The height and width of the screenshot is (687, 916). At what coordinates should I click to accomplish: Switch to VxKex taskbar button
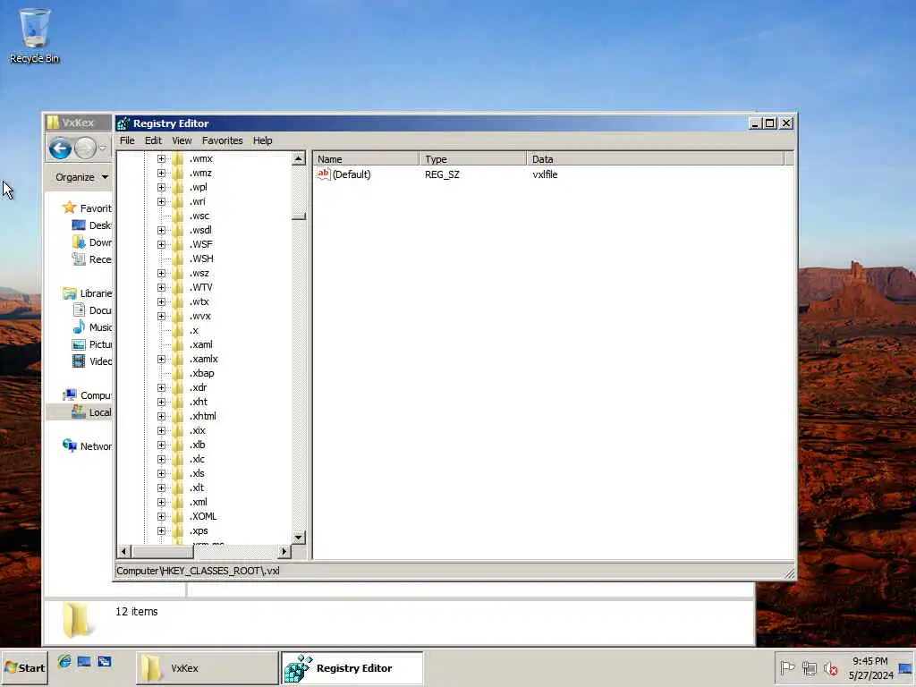(x=207, y=667)
